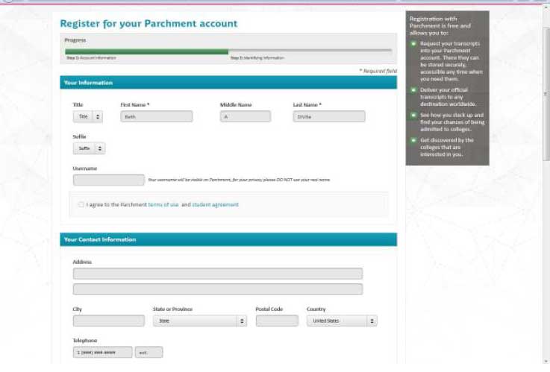The image size is (550, 372).
Task: Click the 'Required field' note text
Action: coord(378,71)
